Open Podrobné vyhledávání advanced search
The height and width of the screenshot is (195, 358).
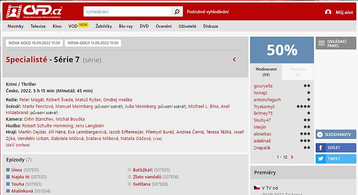(x=207, y=12)
